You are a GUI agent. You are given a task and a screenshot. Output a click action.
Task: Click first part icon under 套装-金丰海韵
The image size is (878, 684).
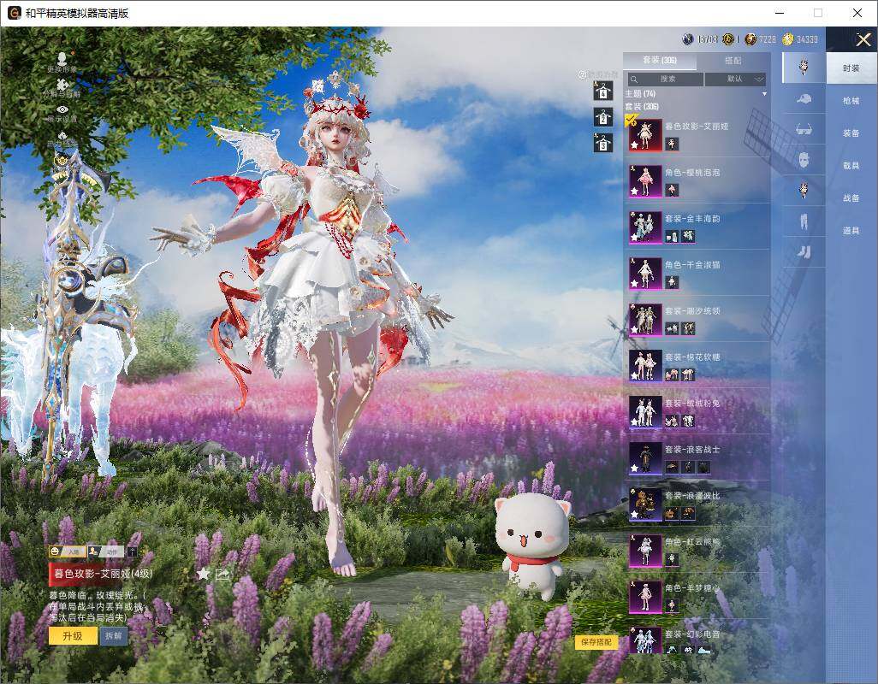coord(672,237)
